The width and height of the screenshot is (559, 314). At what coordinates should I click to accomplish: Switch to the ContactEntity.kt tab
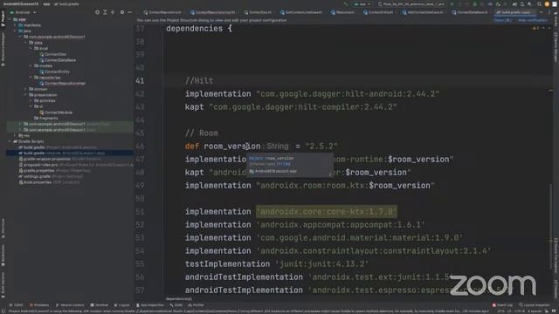click(378, 12)
